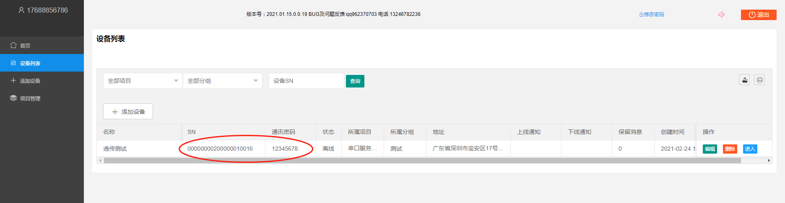Click the document icon next to 设备列表

click(13, 63)
